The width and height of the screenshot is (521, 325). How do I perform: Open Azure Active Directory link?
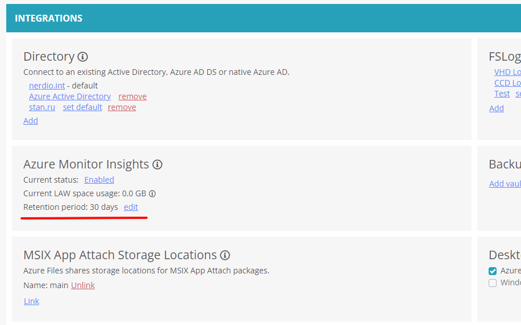[70, 96]
